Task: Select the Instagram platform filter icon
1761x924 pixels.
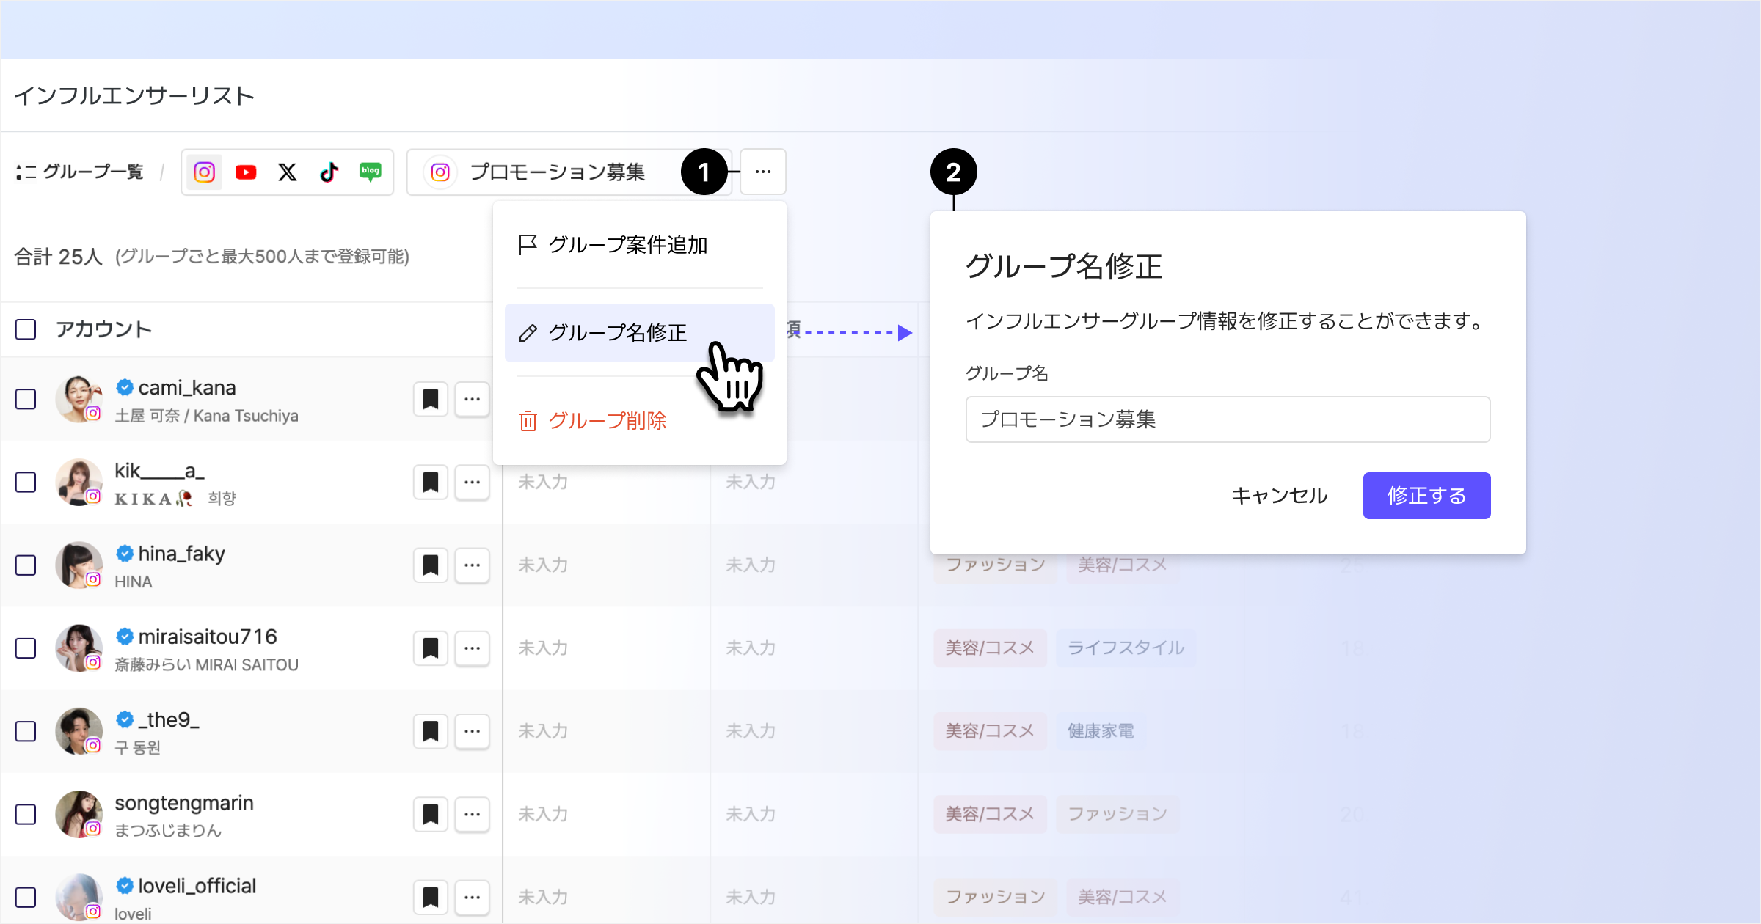Action: (204, 172)
